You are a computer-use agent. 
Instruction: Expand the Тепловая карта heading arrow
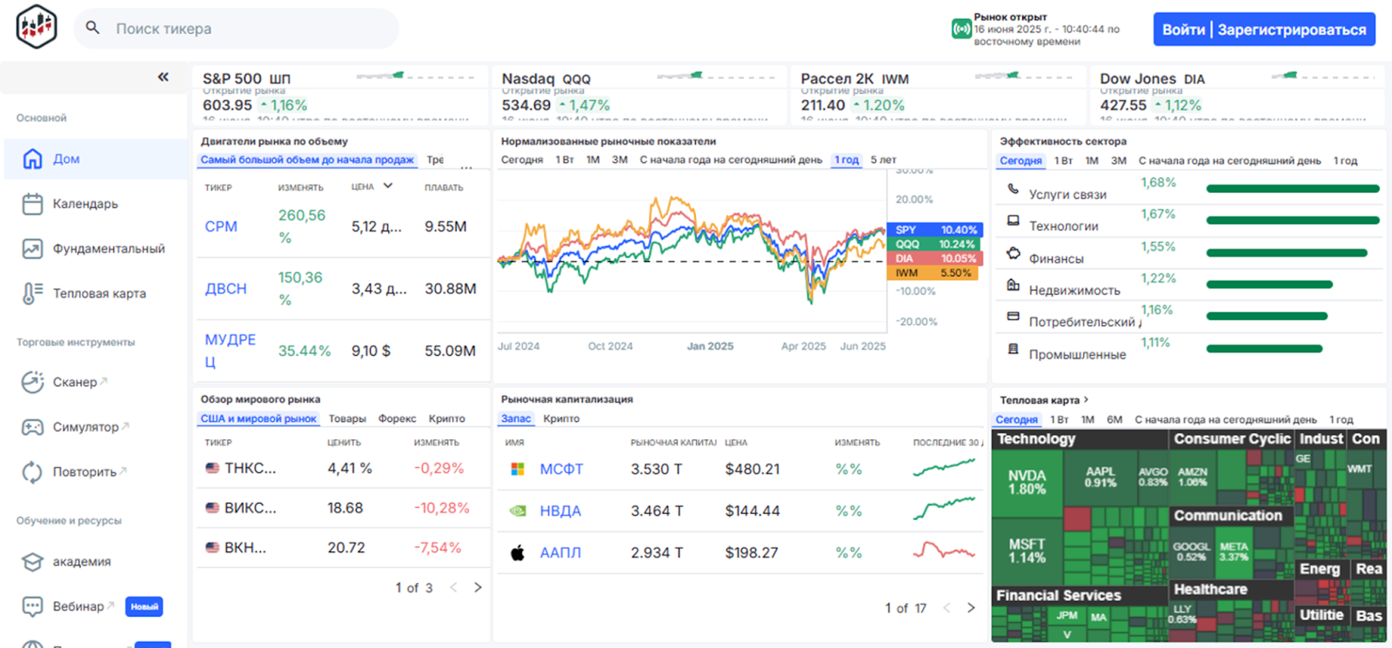pyautogui.click(x=1086, y=400)
